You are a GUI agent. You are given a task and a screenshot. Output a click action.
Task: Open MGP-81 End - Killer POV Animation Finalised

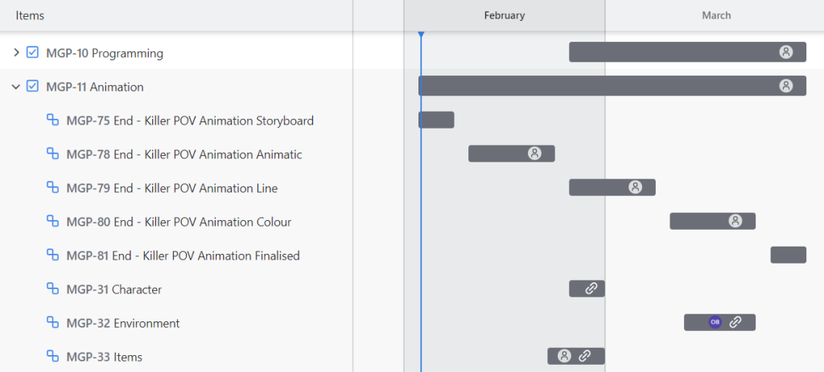[183, 255]
